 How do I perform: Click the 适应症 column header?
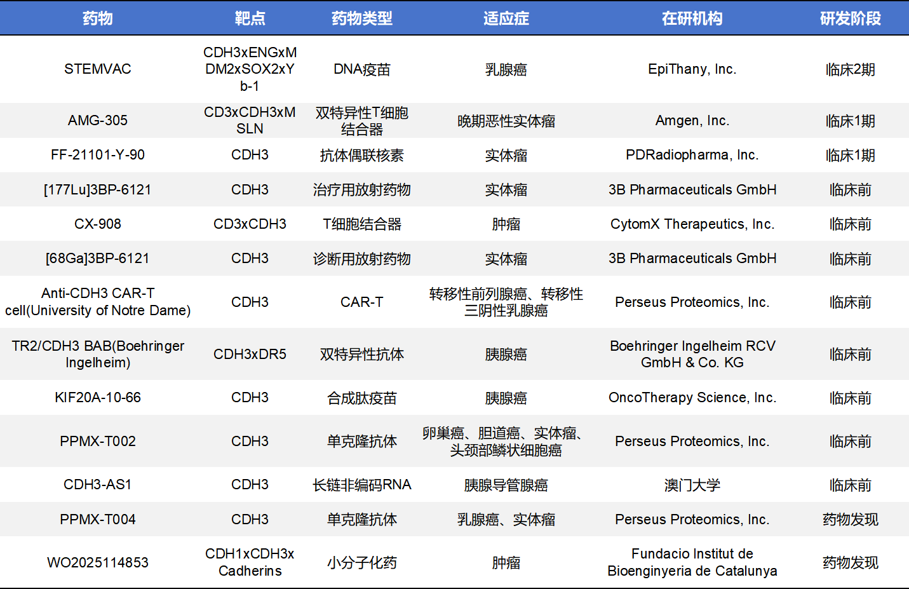pyautogui.click(x=506, y=18)
